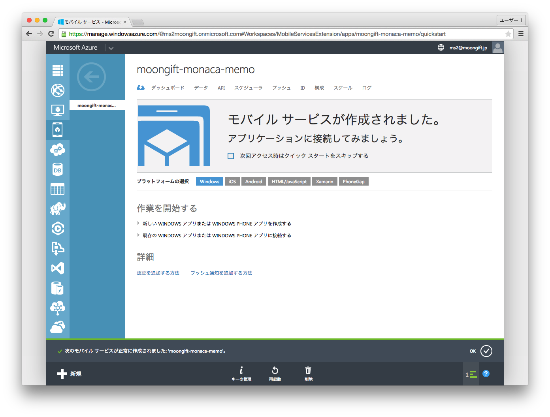The height and width of the screenshot is (417, 550).
Task: Open the HDInsight elephant icon
Action: pyautogui.click(x=58, y=208)
